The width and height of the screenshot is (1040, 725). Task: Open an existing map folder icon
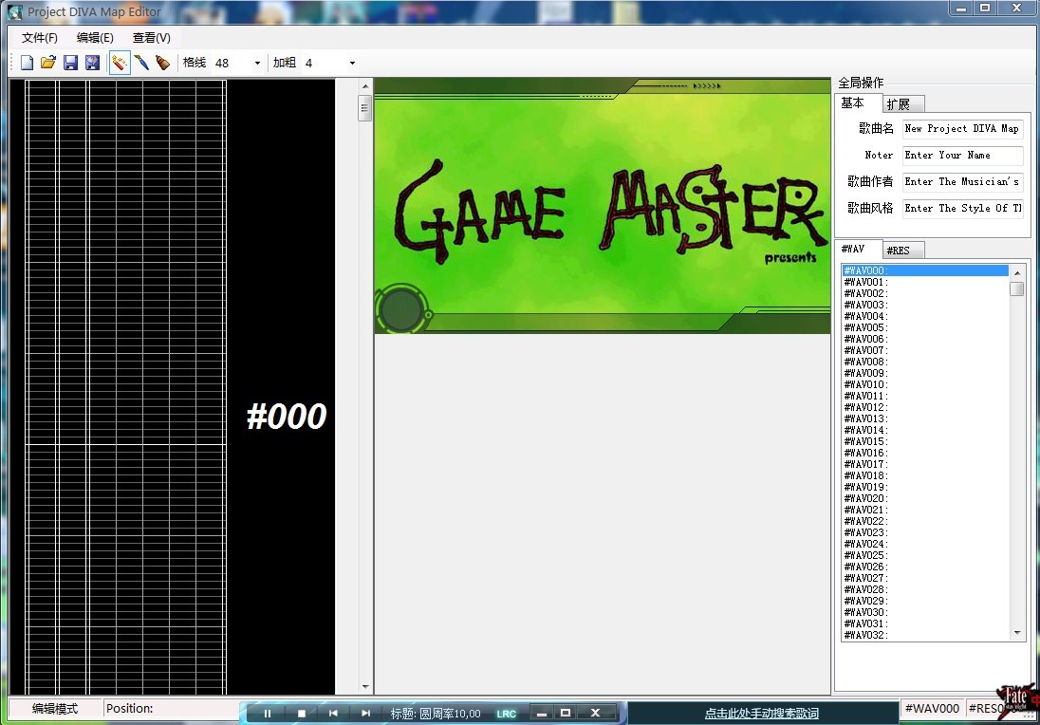point(48,63)
